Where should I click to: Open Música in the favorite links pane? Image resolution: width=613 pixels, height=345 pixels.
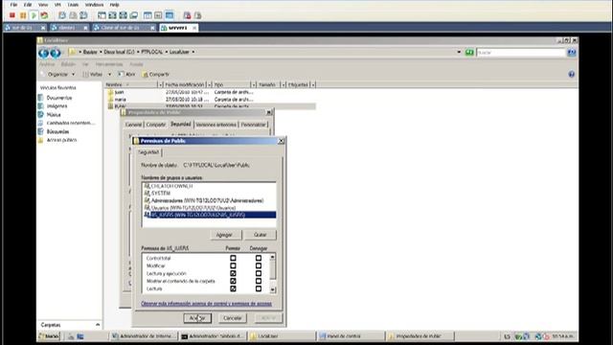pos(54,115)
